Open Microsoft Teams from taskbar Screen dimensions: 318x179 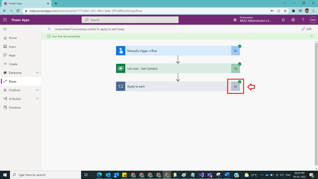(210, 175)
